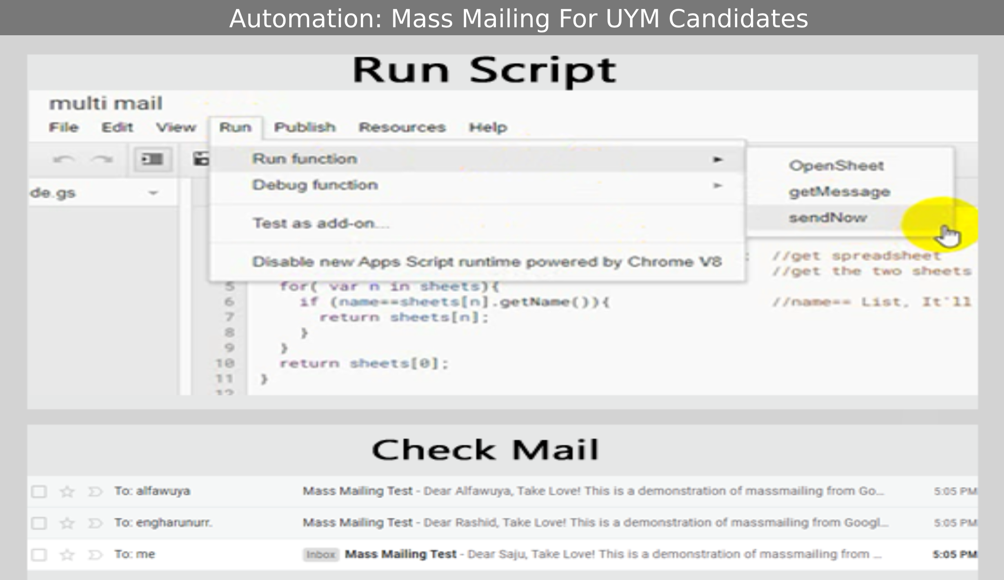Click the save disk icon
Viewport: 1004px width, 580px height.
(201, 159)
